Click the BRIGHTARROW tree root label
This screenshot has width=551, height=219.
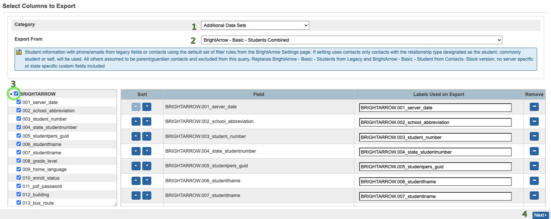click(38, 94)
